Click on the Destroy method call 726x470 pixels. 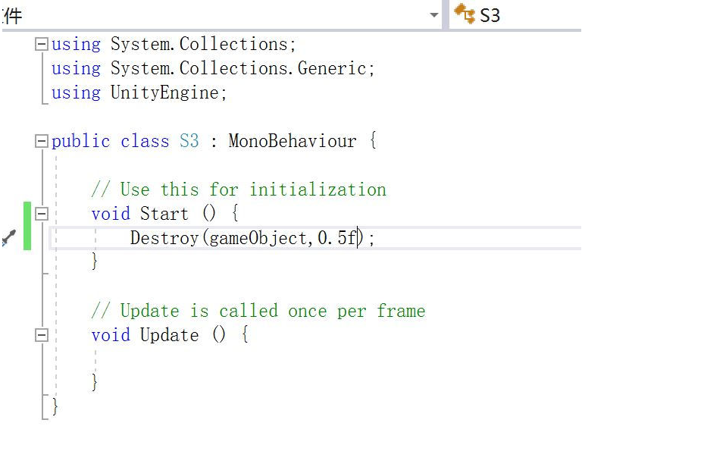[164, 238]
